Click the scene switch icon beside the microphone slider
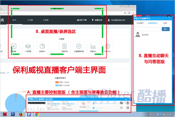This screenshot has width=175, height=117. click(121, 103)
